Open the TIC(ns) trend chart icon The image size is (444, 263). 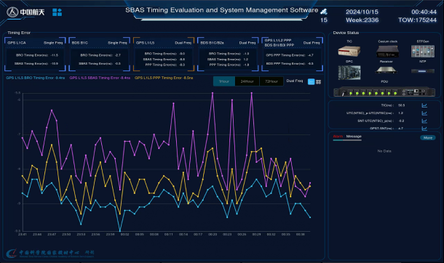tap(424, 105)
